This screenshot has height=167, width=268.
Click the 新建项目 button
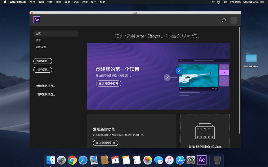tap(43, 61)
